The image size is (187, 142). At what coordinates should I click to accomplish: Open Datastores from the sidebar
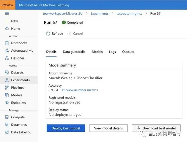click(19, 125)
